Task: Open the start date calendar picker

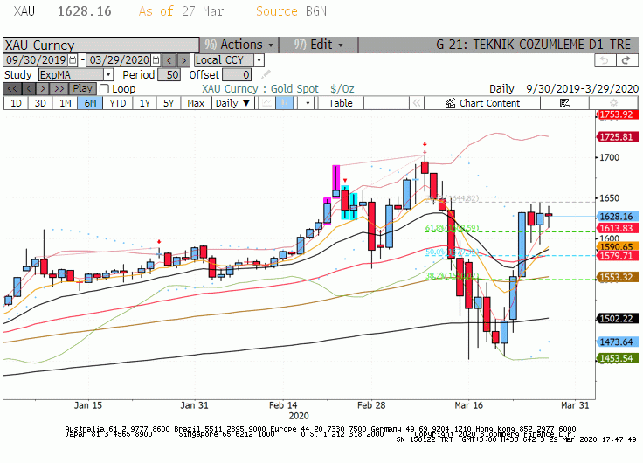Action: (73, 60)
